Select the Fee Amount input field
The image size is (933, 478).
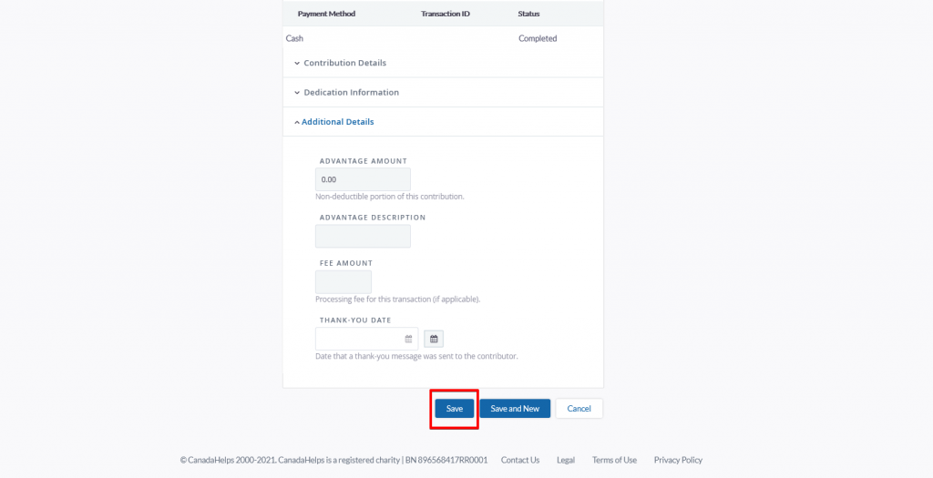(343, 282)
